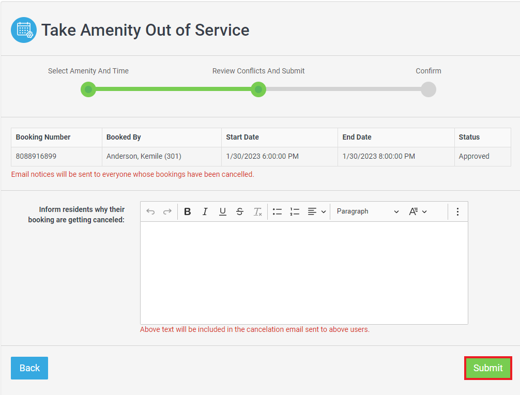This screenshot has height=395, width=520.
Task: Open the text alignment dropdown
Action: click(316, 211)
